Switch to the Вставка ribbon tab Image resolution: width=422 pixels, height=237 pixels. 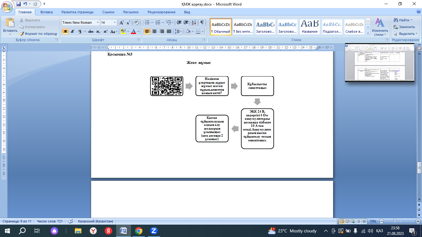[x=46, y=12]
